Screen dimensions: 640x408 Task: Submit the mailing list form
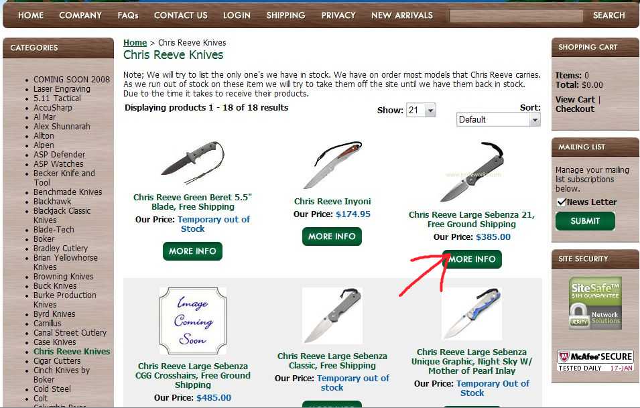point(585,221)
